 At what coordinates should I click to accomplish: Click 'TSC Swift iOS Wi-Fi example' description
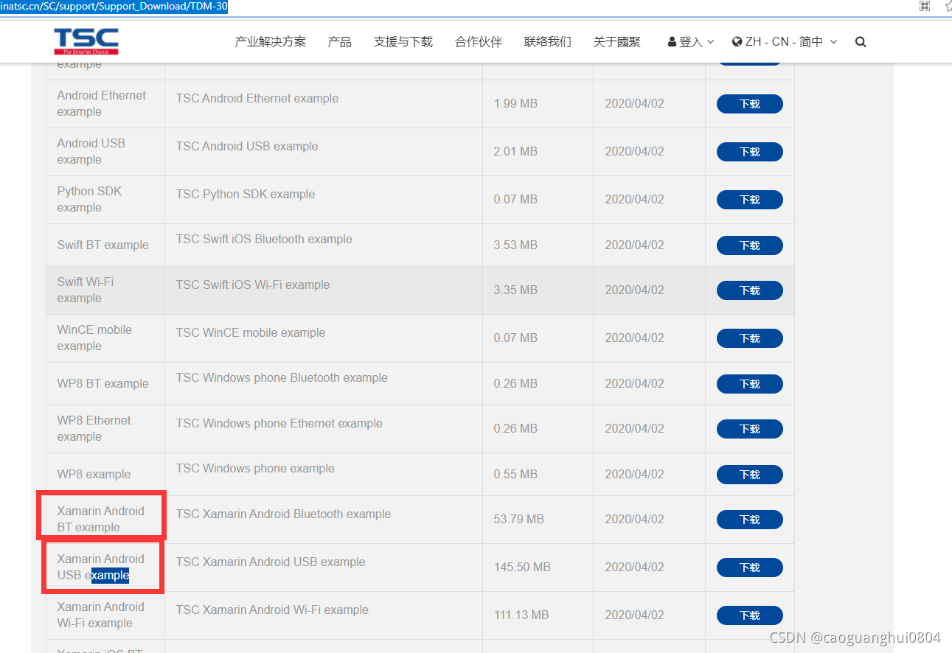(x=253, y=284)
